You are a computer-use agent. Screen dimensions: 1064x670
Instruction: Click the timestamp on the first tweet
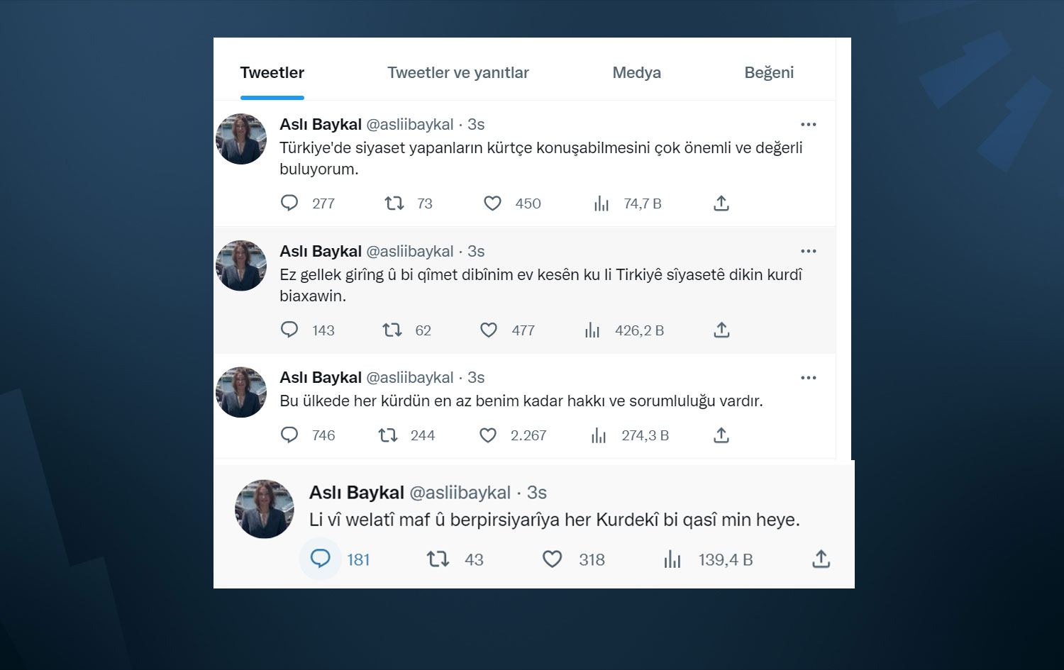477,124
